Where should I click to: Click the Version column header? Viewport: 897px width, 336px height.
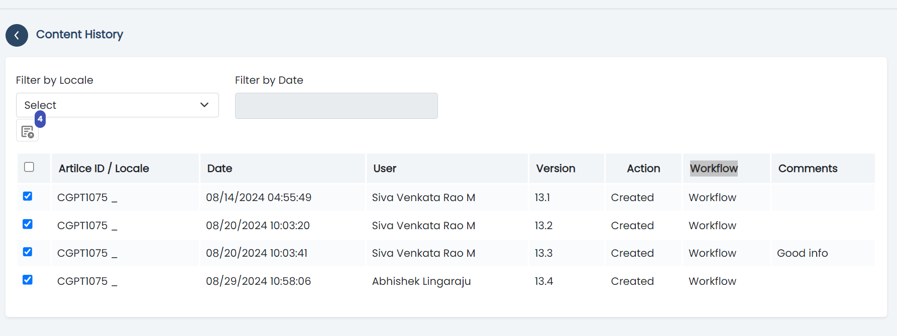pos(555,169)
